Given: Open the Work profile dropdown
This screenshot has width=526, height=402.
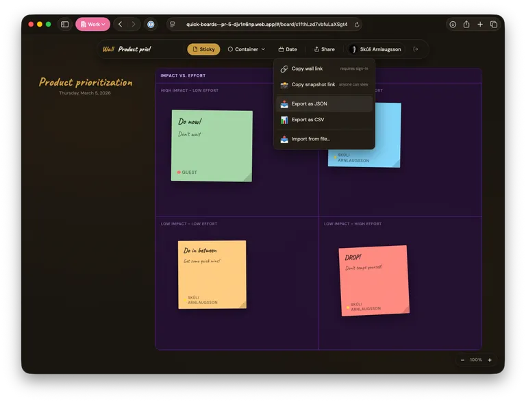Looking at the screenshot, I should click(92, 24).
